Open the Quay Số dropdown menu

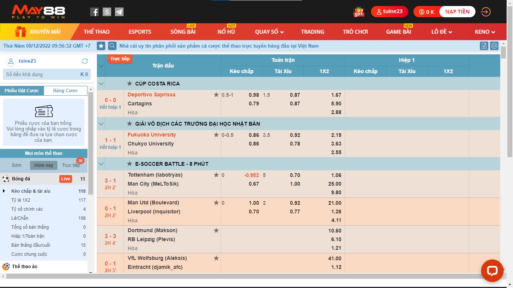point(269,32)
